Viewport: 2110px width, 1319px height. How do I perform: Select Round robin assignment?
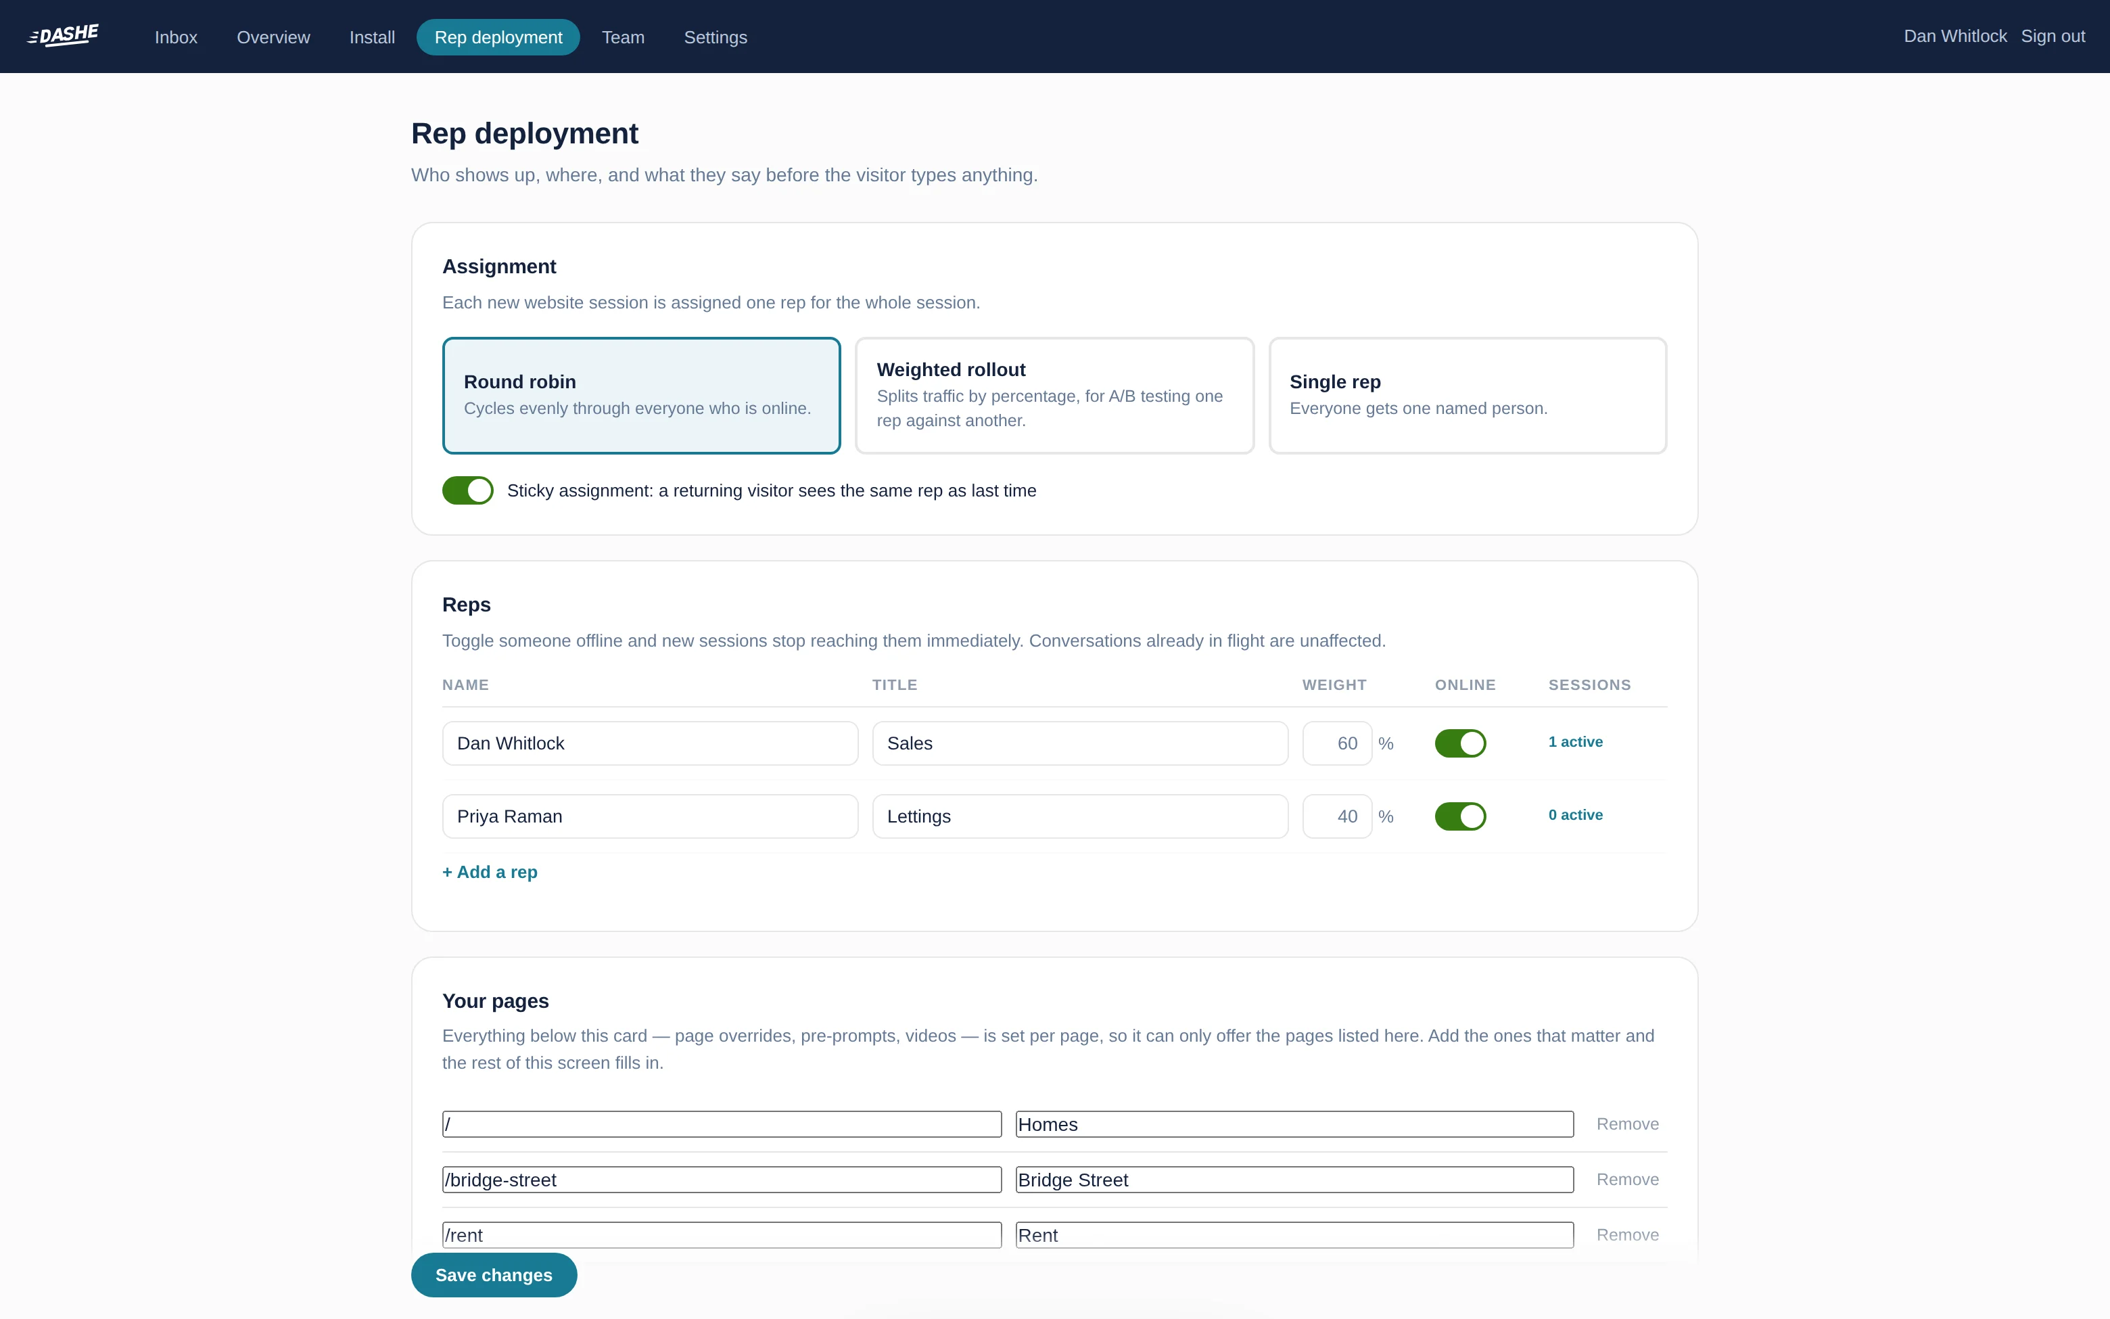[641, 395]
